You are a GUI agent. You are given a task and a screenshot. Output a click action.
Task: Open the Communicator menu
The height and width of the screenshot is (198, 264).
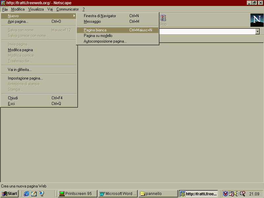[68, 9]
